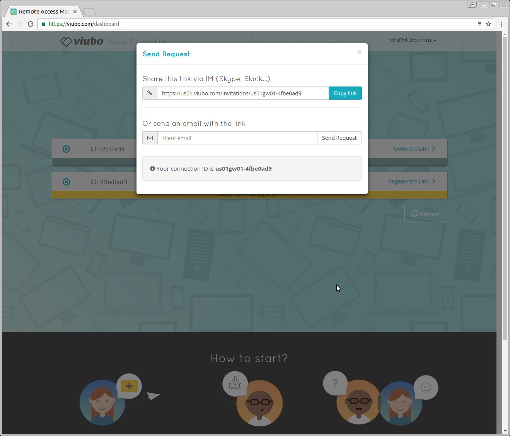The height and width of the screenshot is (436, 510).
Task: Remove connection ID f2c4fe94 with its X icon
Action: (x=67, y=149)
